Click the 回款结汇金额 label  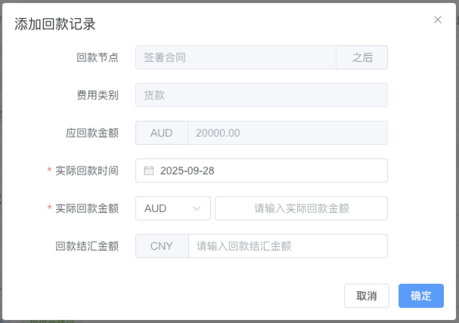(87, 246)
